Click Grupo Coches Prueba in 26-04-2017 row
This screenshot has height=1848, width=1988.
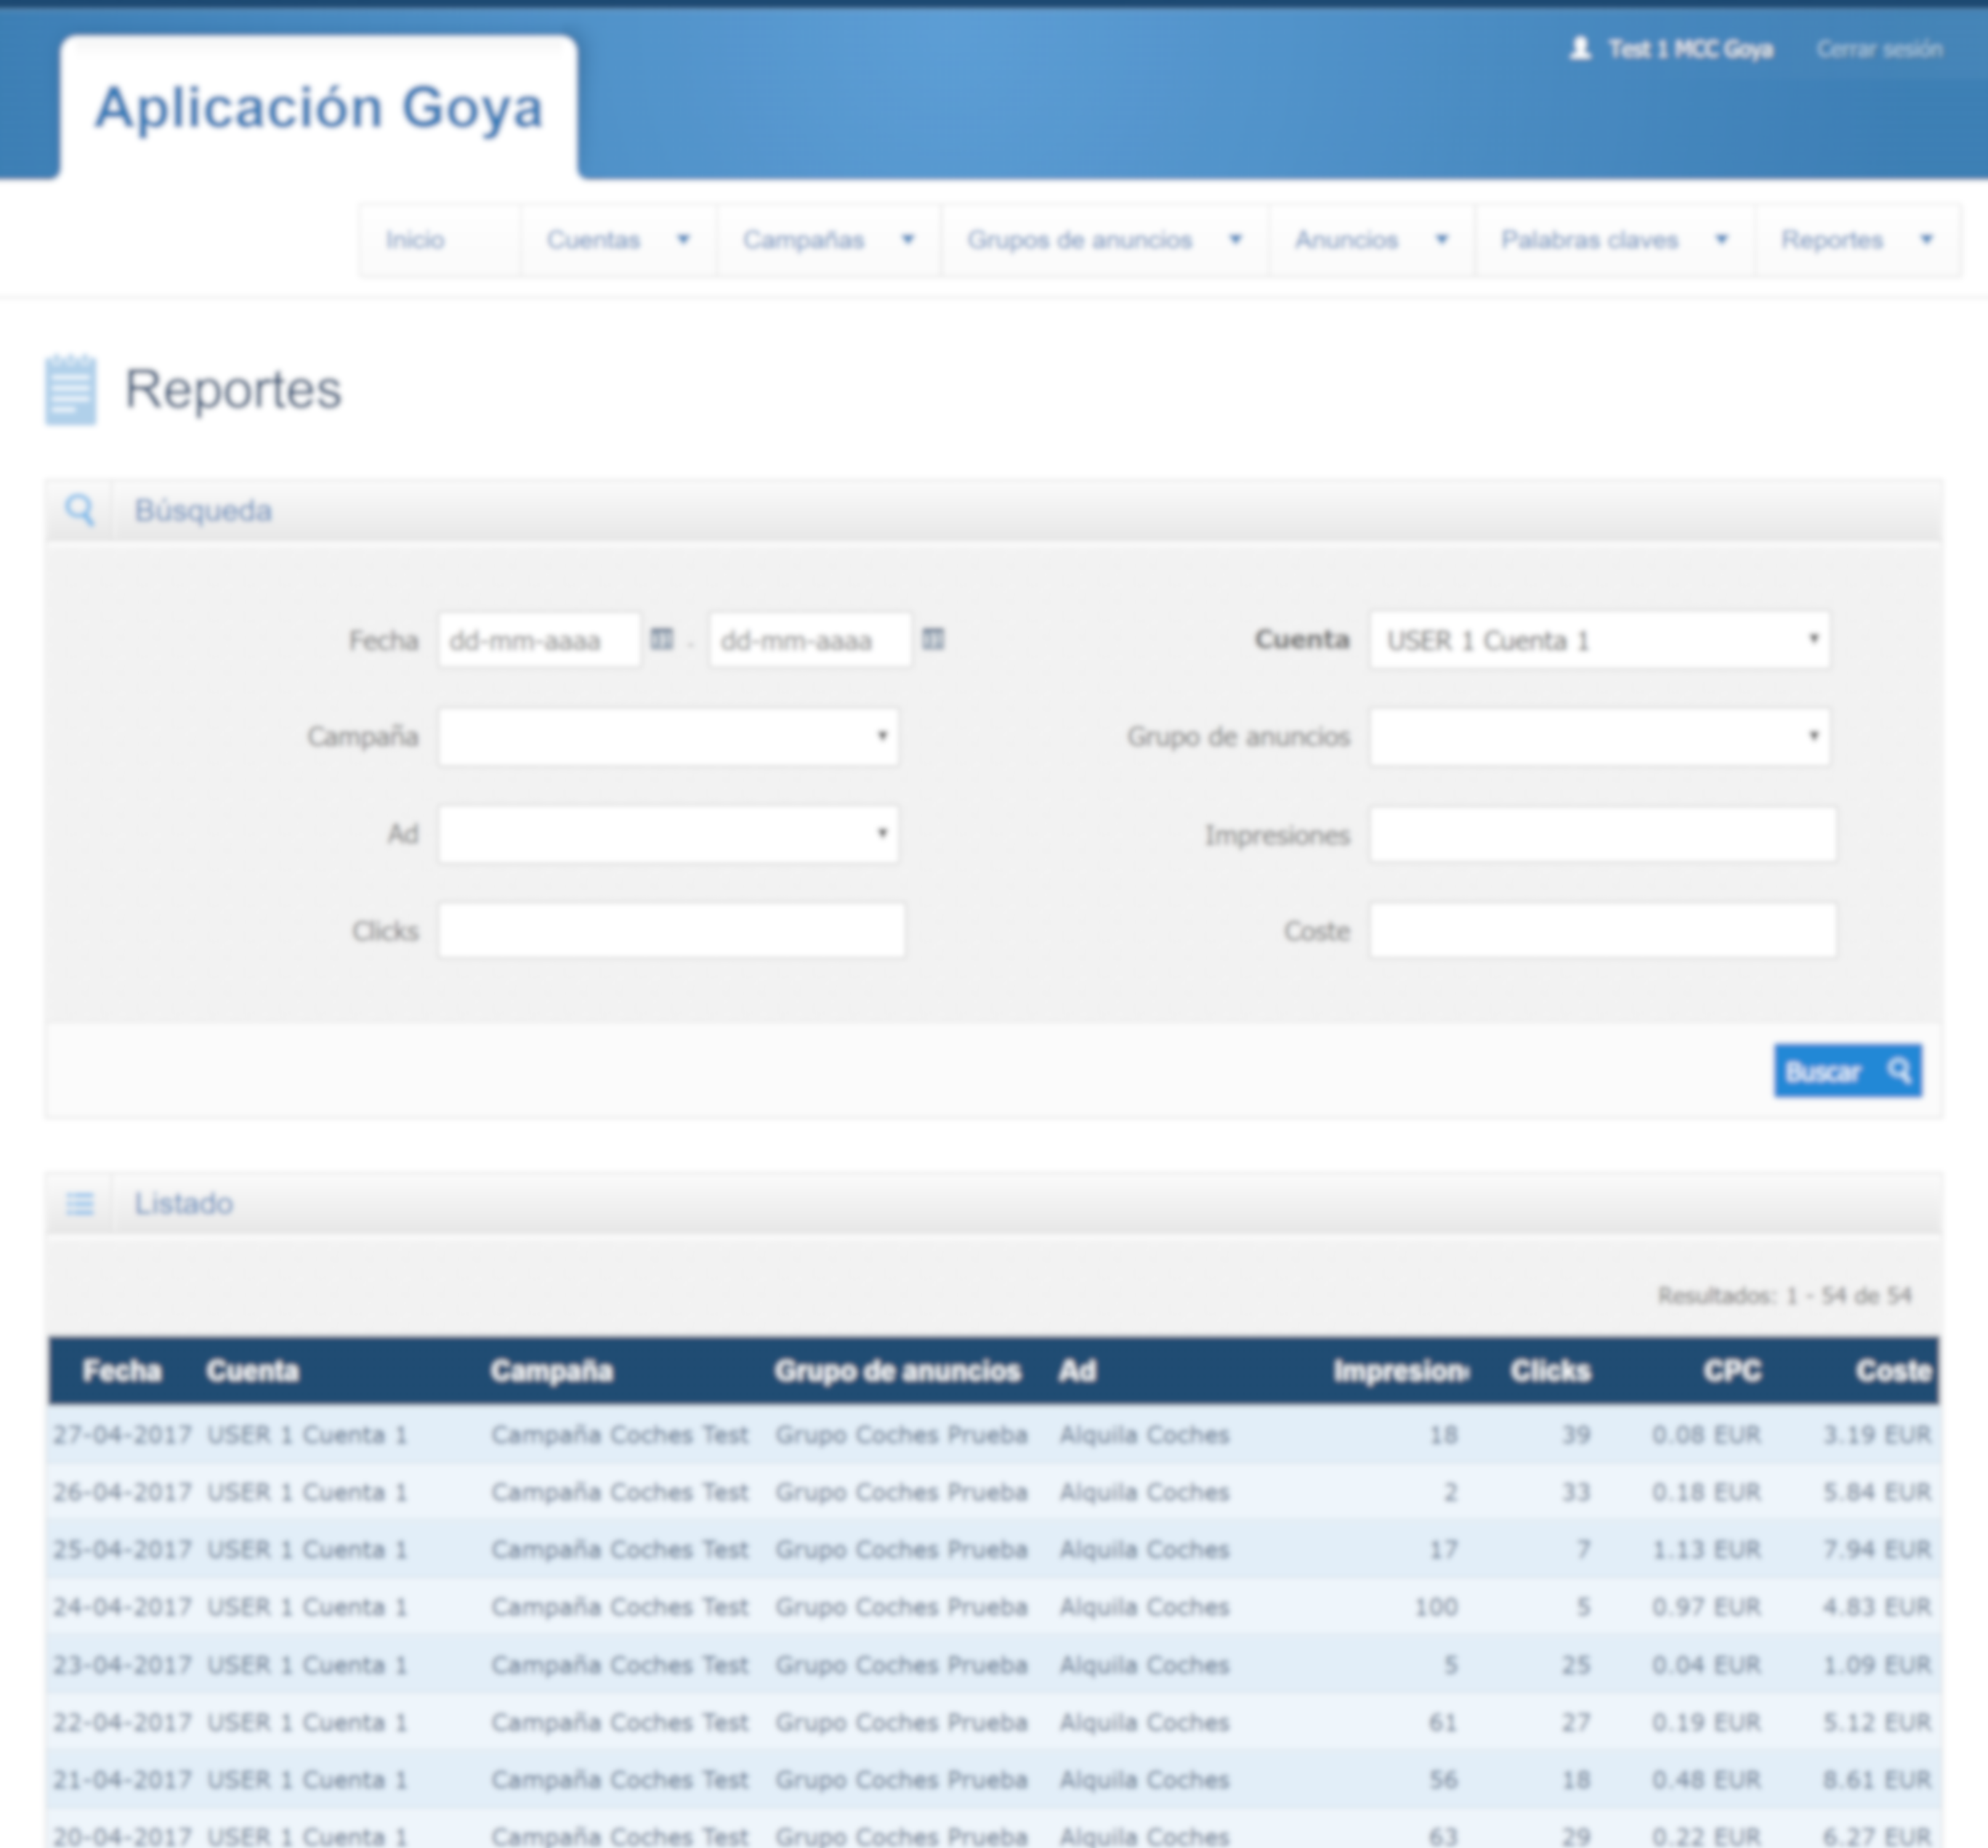point(901,1492)
